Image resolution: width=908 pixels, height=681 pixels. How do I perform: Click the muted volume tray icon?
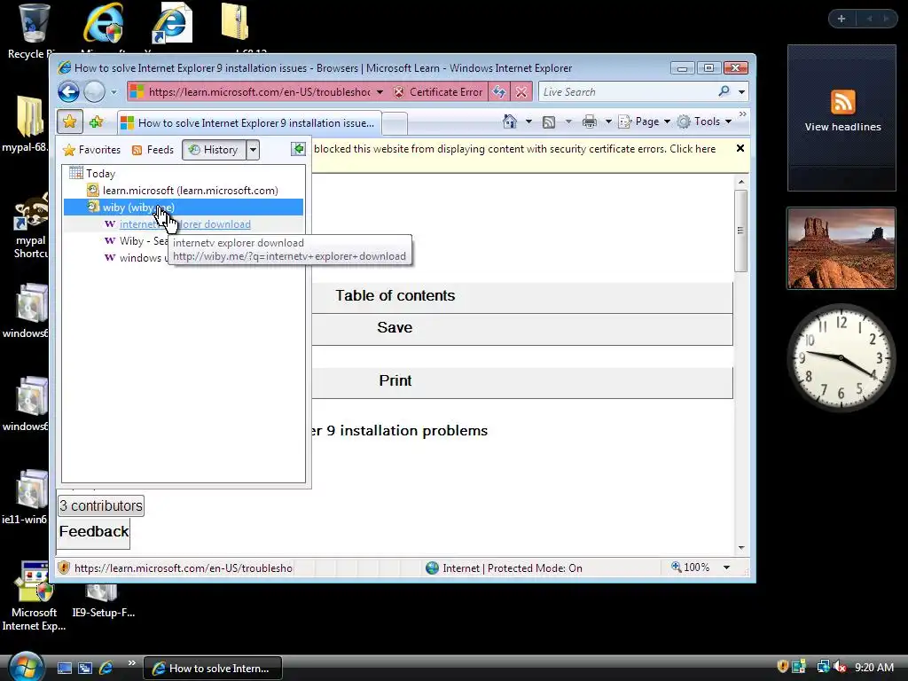pyautogui.click(x=839, y=667)
